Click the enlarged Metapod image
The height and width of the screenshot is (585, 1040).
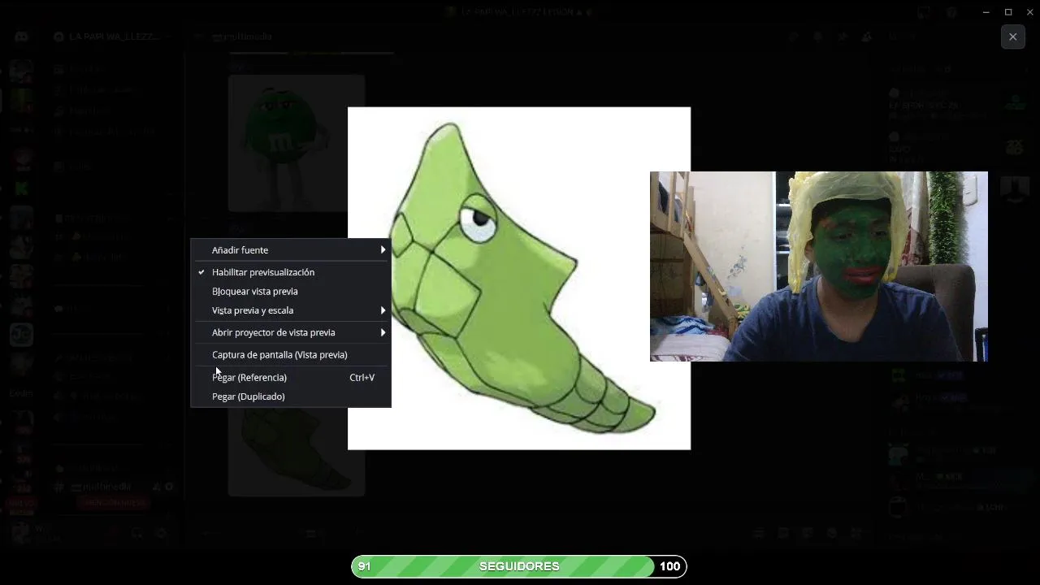pyautogui.click(x=519, y=278)
